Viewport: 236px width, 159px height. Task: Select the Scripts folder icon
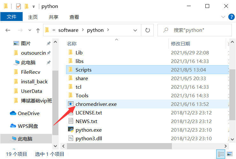coord(70,70)
